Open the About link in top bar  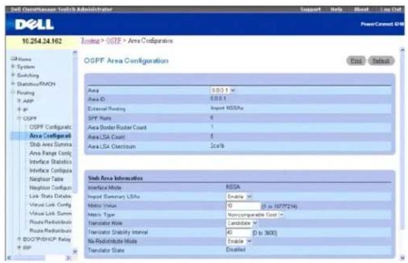361,10
